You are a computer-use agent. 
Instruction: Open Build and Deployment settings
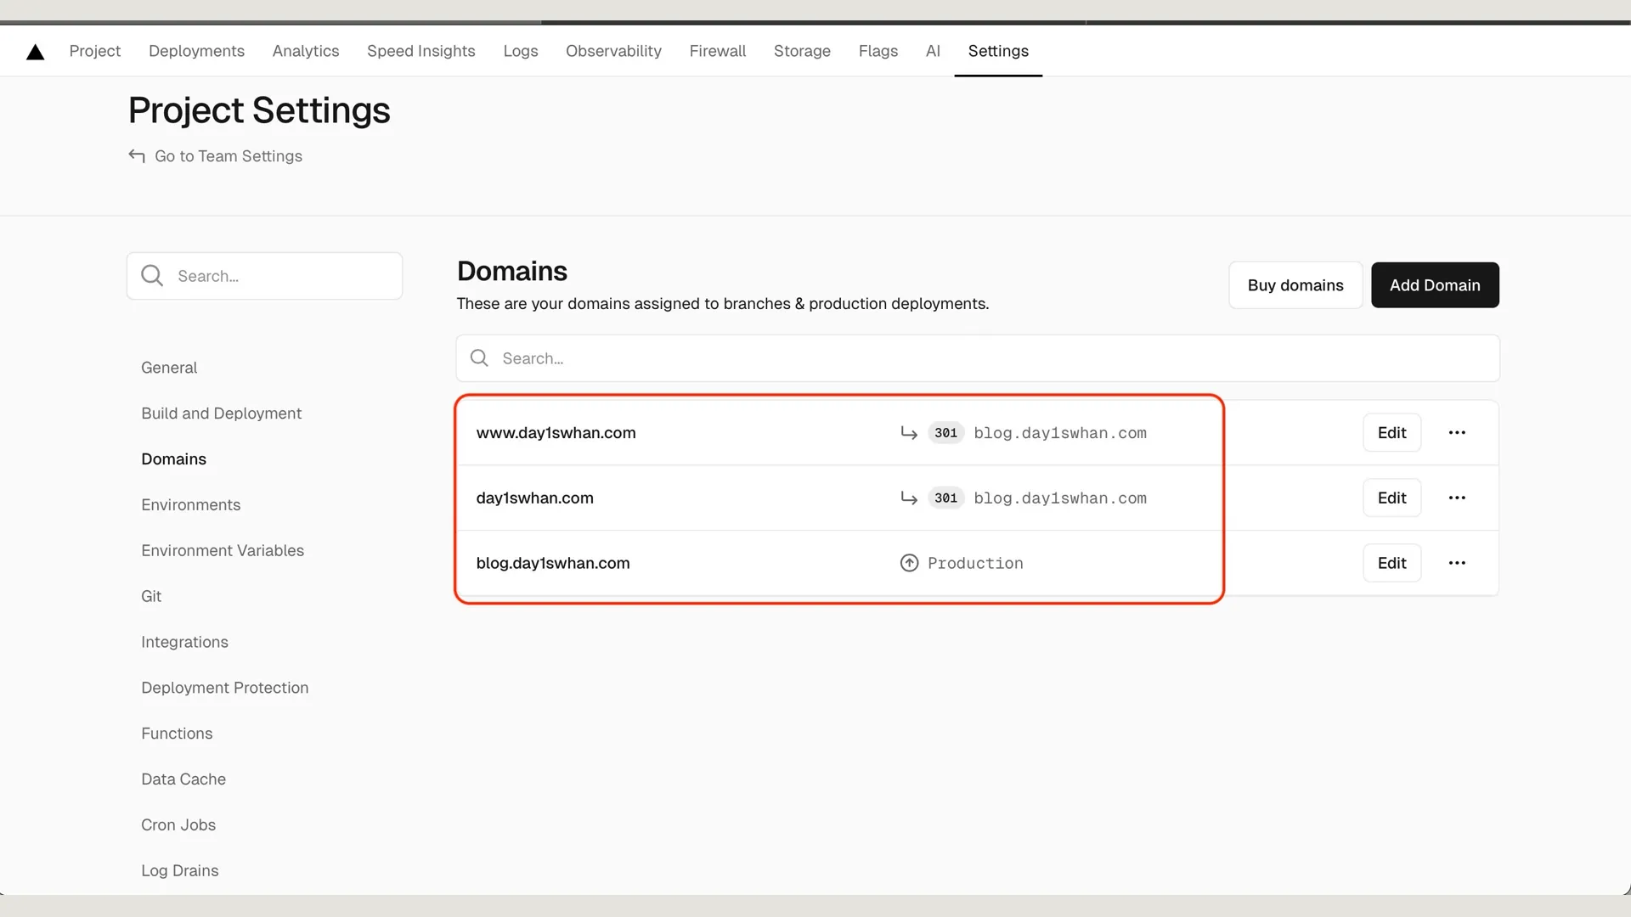[221, 413]
